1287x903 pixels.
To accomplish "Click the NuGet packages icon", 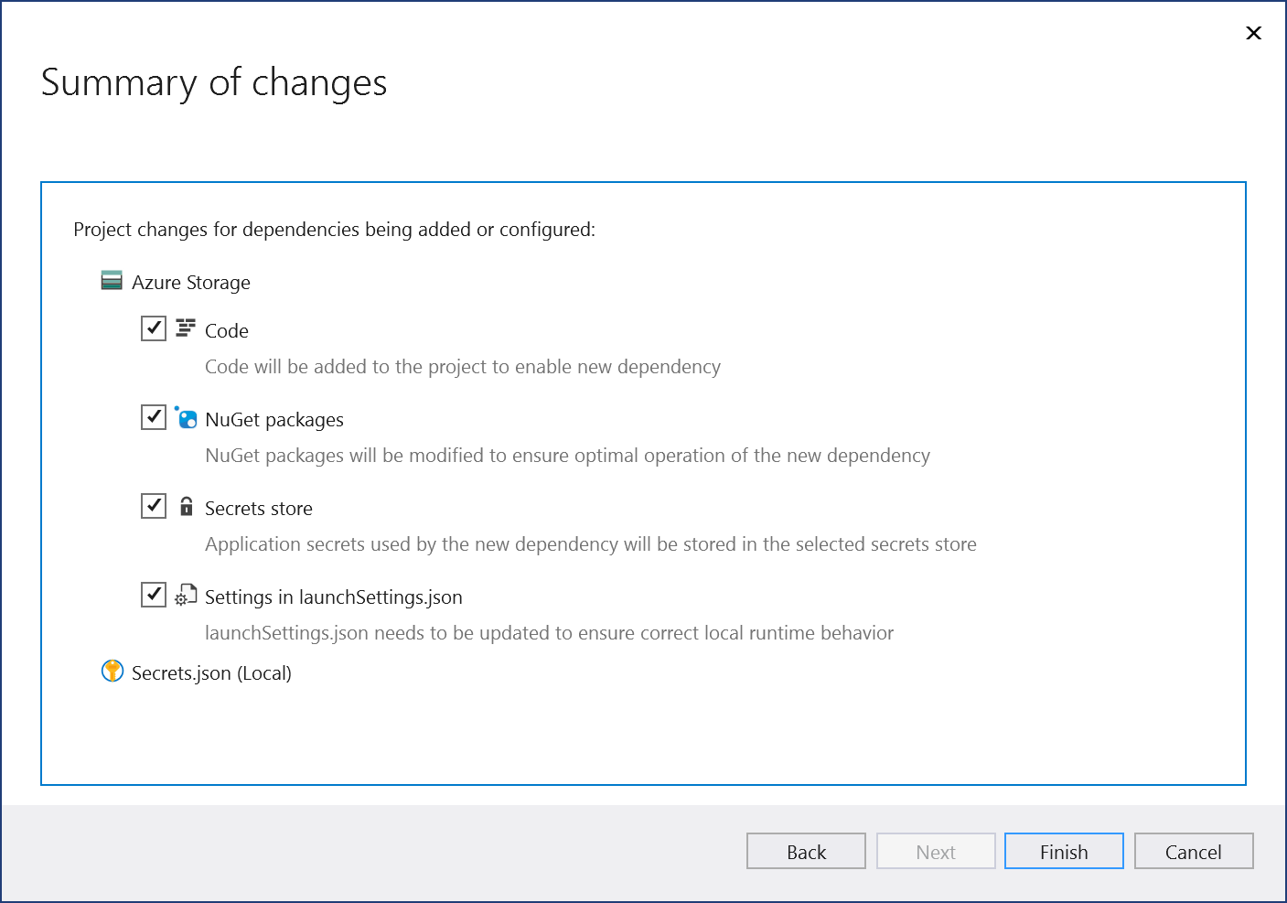I will (x=187, y=418).
